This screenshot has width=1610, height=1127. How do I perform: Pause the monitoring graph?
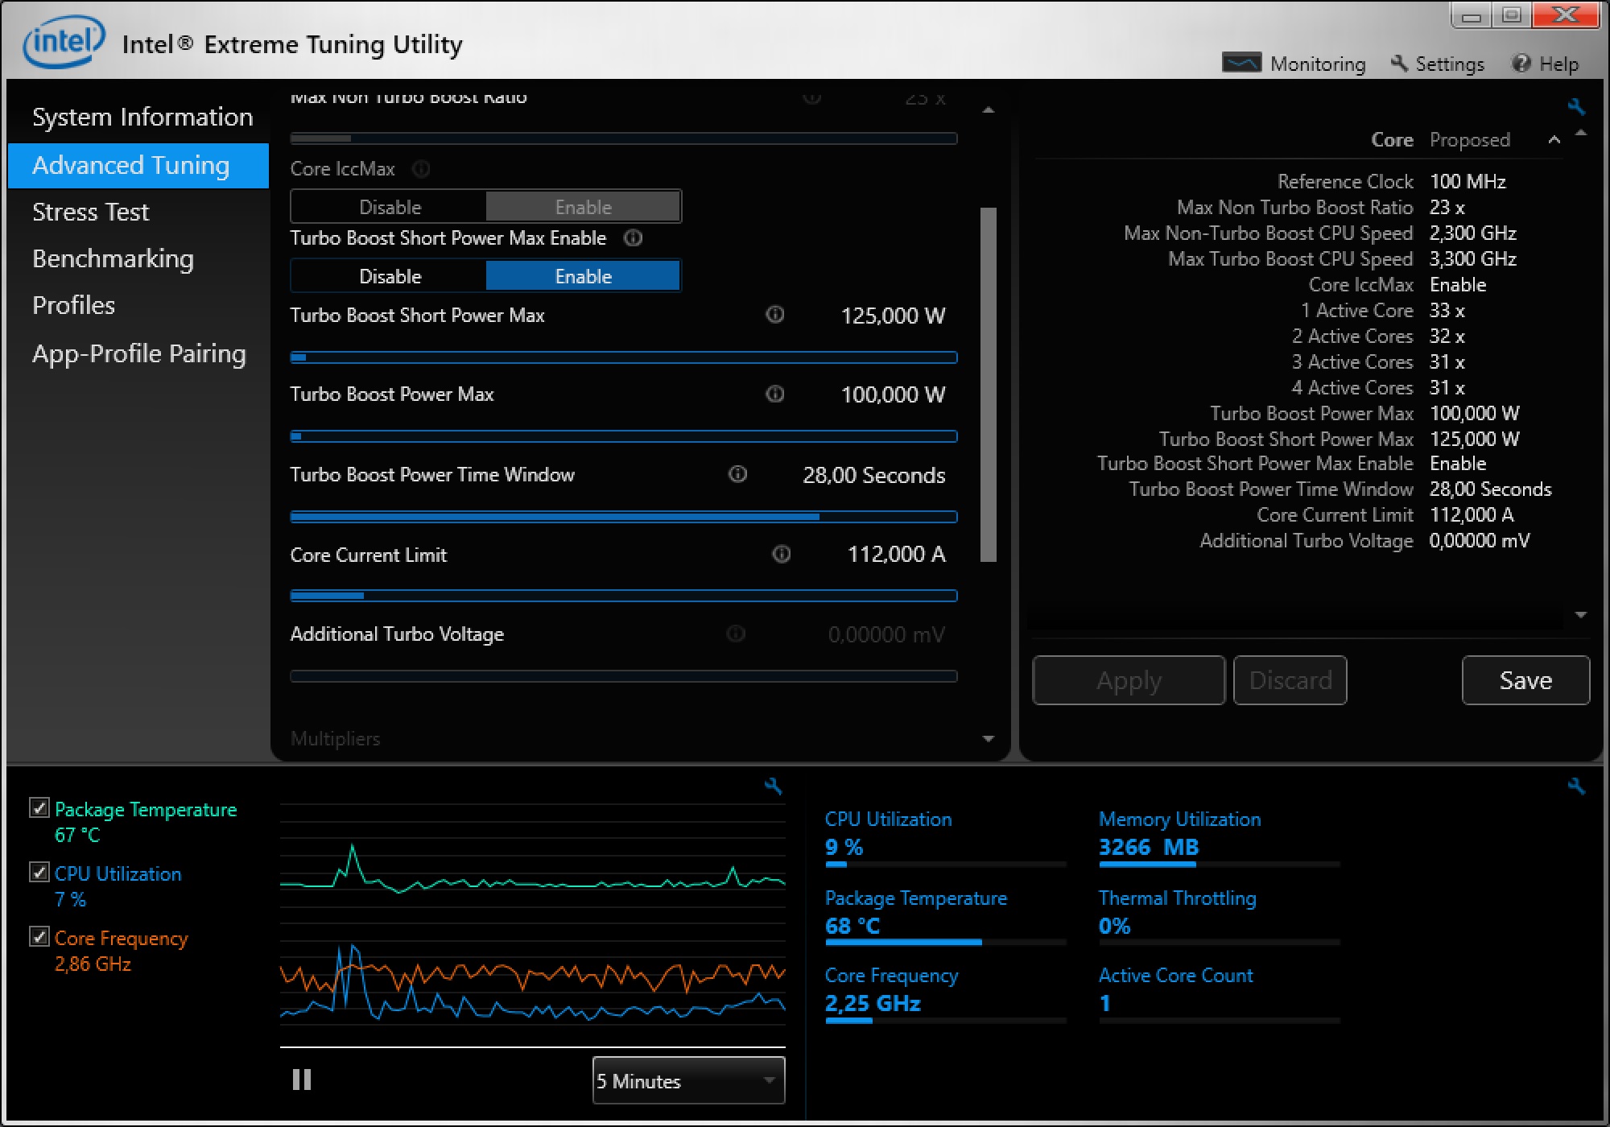tap(302, 1080)
